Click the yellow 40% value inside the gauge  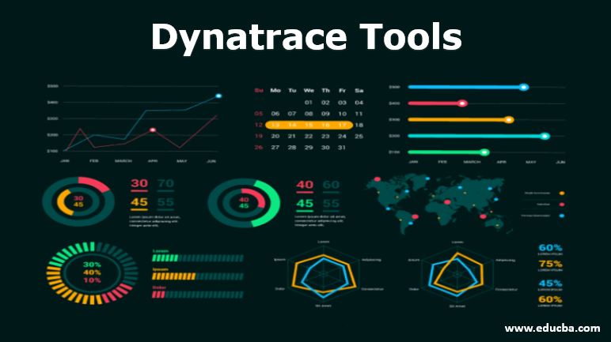(x=92, y=272)
